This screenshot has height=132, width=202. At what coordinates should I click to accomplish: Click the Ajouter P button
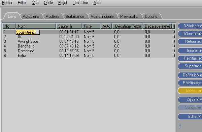point(190,100)
